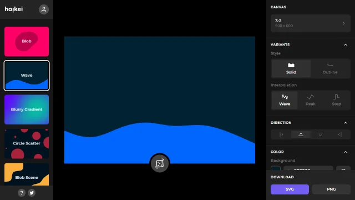Open the Background color swatch

(x=276, y=168)
